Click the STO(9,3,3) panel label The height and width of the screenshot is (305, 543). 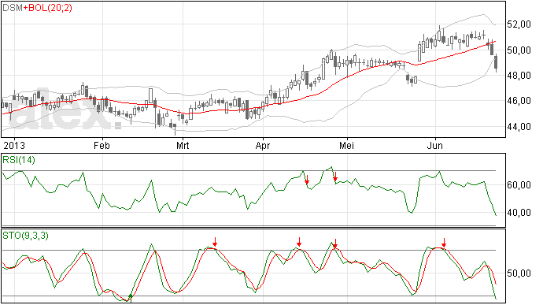point(26,236)
